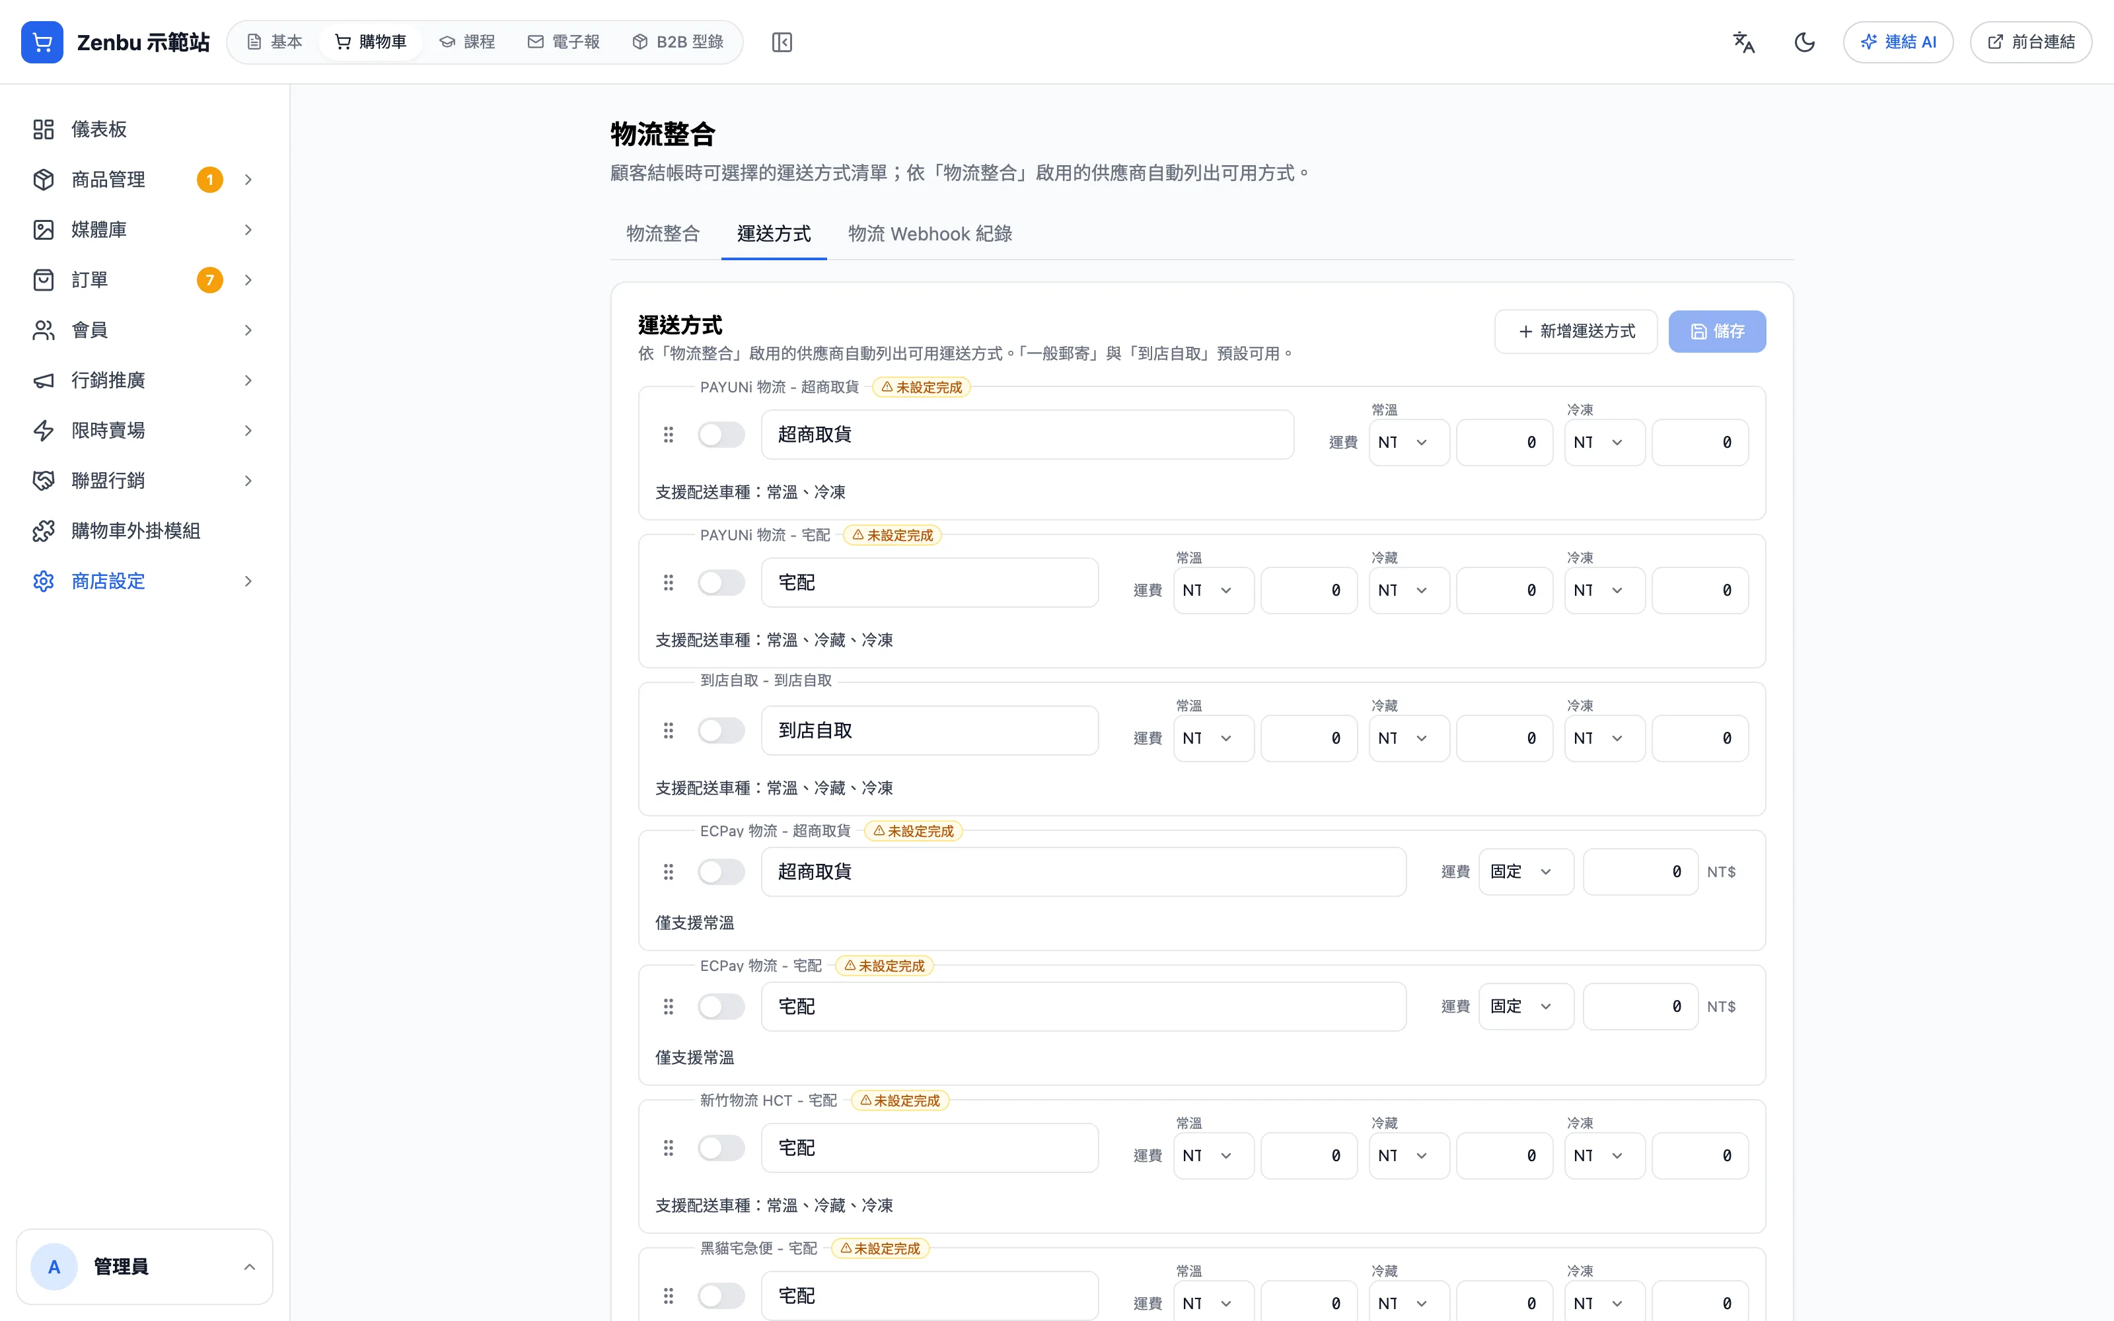Open the B2B 型錄 navigation tab

(678, 42)
